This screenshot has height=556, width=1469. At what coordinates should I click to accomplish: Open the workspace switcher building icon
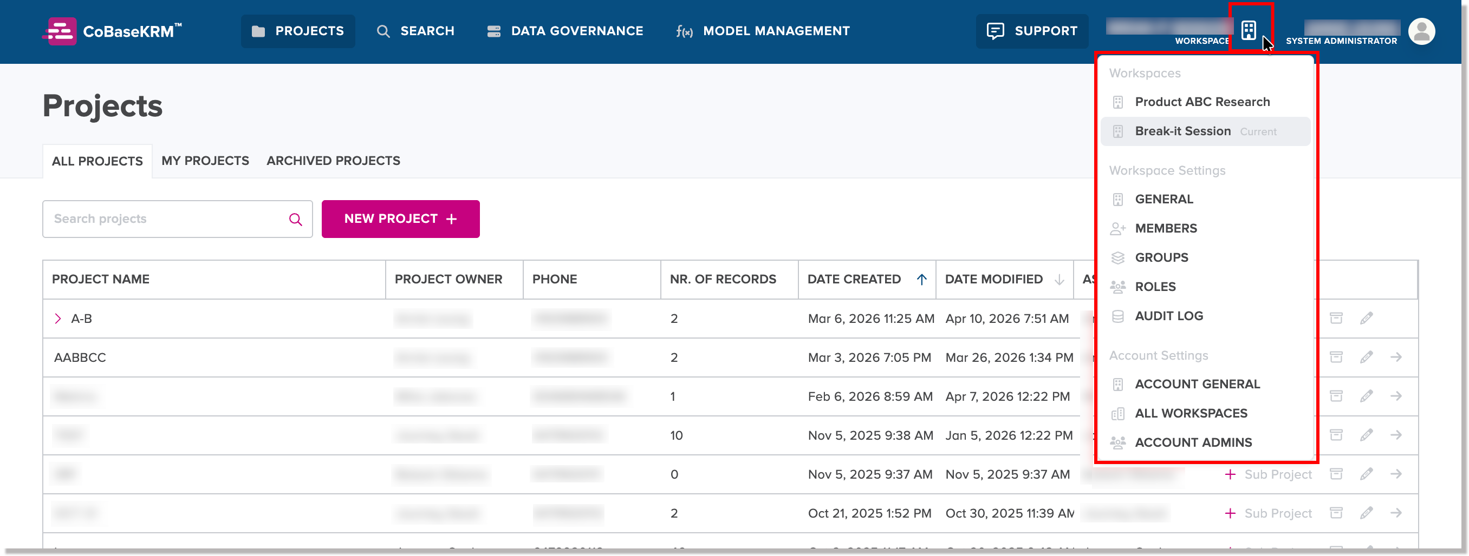pos(1249,30)
